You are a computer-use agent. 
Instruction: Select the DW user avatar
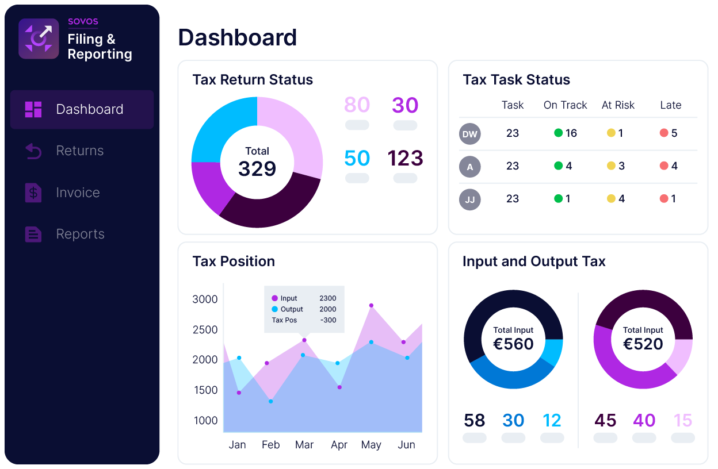469,134
